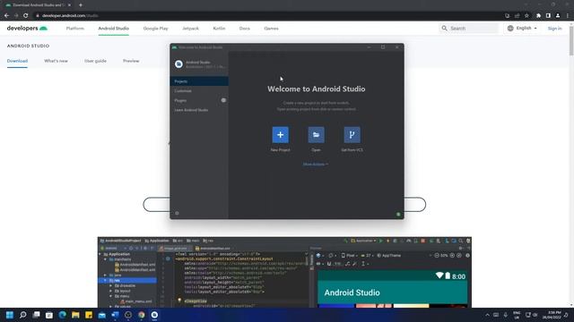Click the Chrome profile avatar icon
574x322 pixels.
point(558,16)
